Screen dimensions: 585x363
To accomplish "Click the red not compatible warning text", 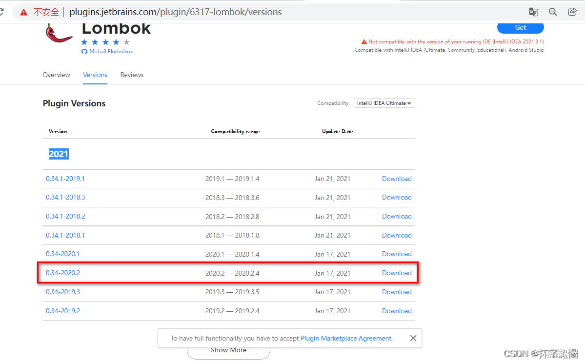I will (x=456, y=42).
